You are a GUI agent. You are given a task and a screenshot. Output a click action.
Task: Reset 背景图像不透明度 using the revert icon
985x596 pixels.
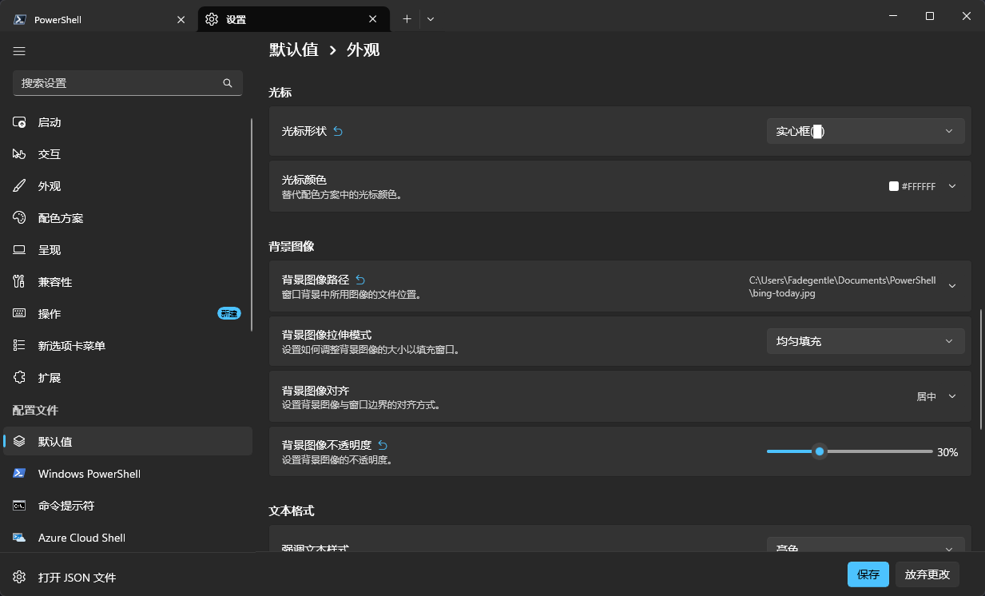click(383, 445)
